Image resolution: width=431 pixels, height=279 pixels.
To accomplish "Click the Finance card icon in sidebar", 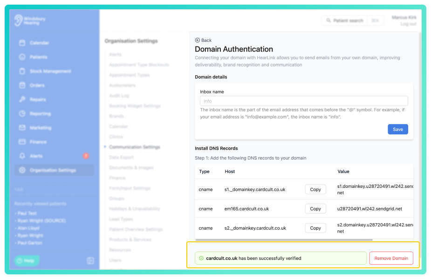I will tap(22, 142).
